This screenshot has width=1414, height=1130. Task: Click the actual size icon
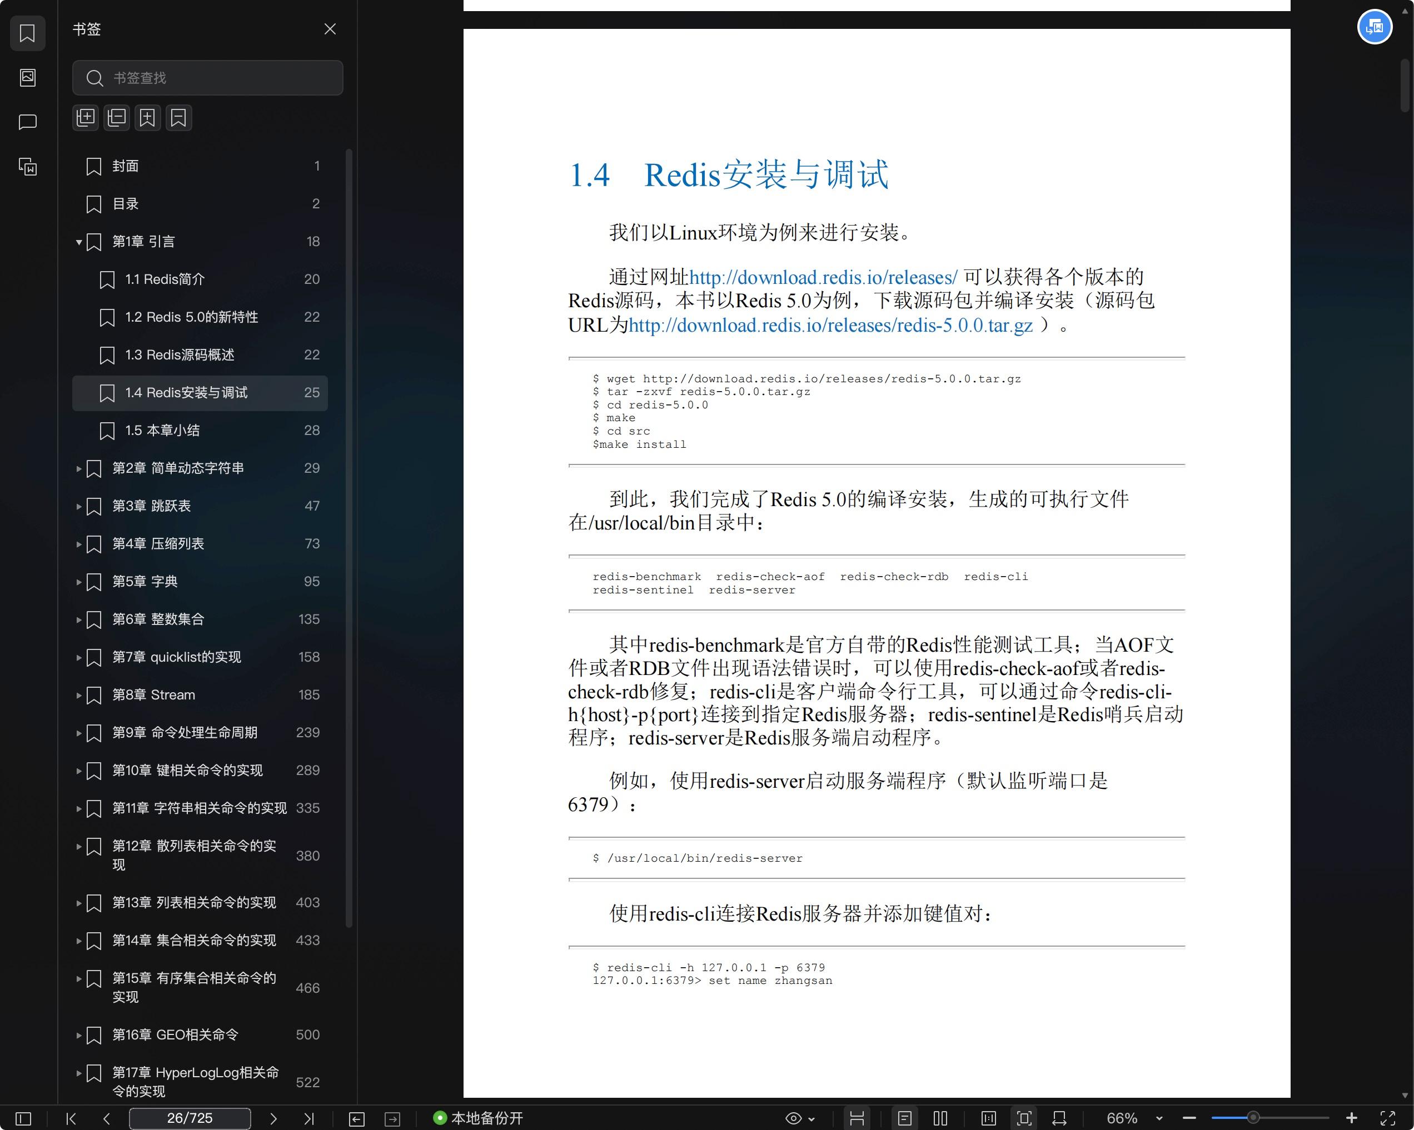tap(988, 1118)
